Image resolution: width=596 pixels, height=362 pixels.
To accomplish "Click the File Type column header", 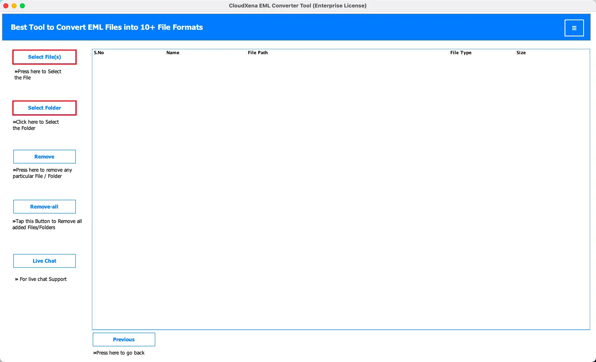I will click(461, 53).
